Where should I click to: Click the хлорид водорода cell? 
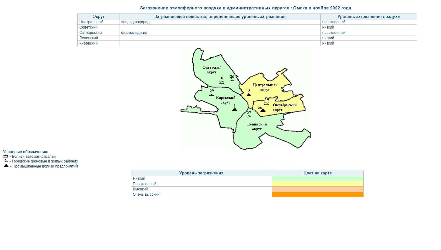(x=220, y=22)
